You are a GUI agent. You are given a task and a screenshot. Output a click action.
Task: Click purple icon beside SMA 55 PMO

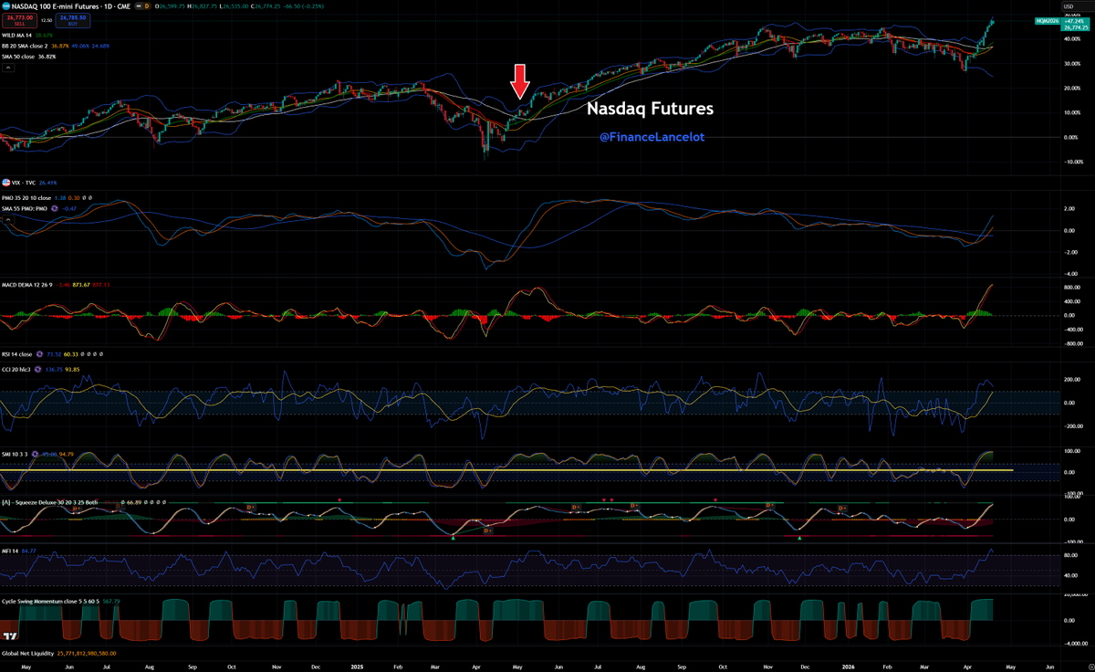[x=55, y=208]
